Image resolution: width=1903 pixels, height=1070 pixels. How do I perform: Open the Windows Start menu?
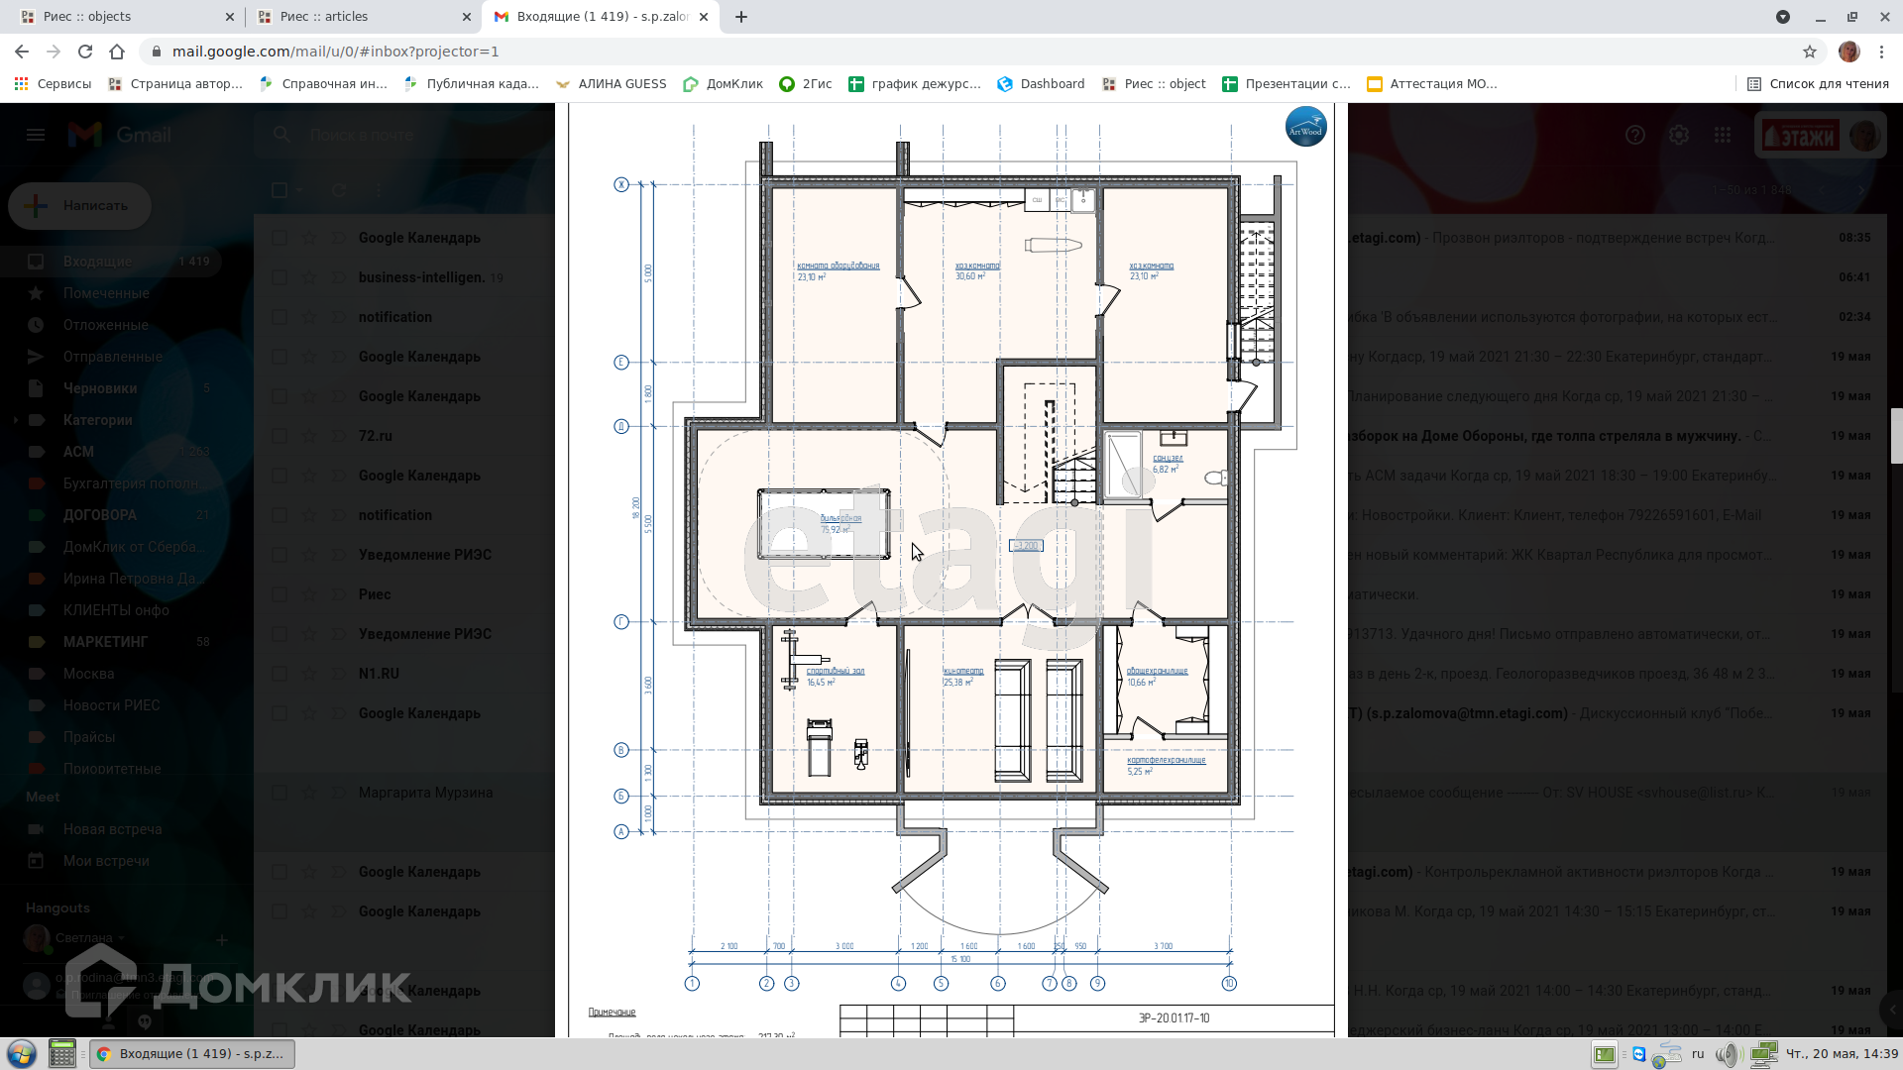tap(22, 1053)
